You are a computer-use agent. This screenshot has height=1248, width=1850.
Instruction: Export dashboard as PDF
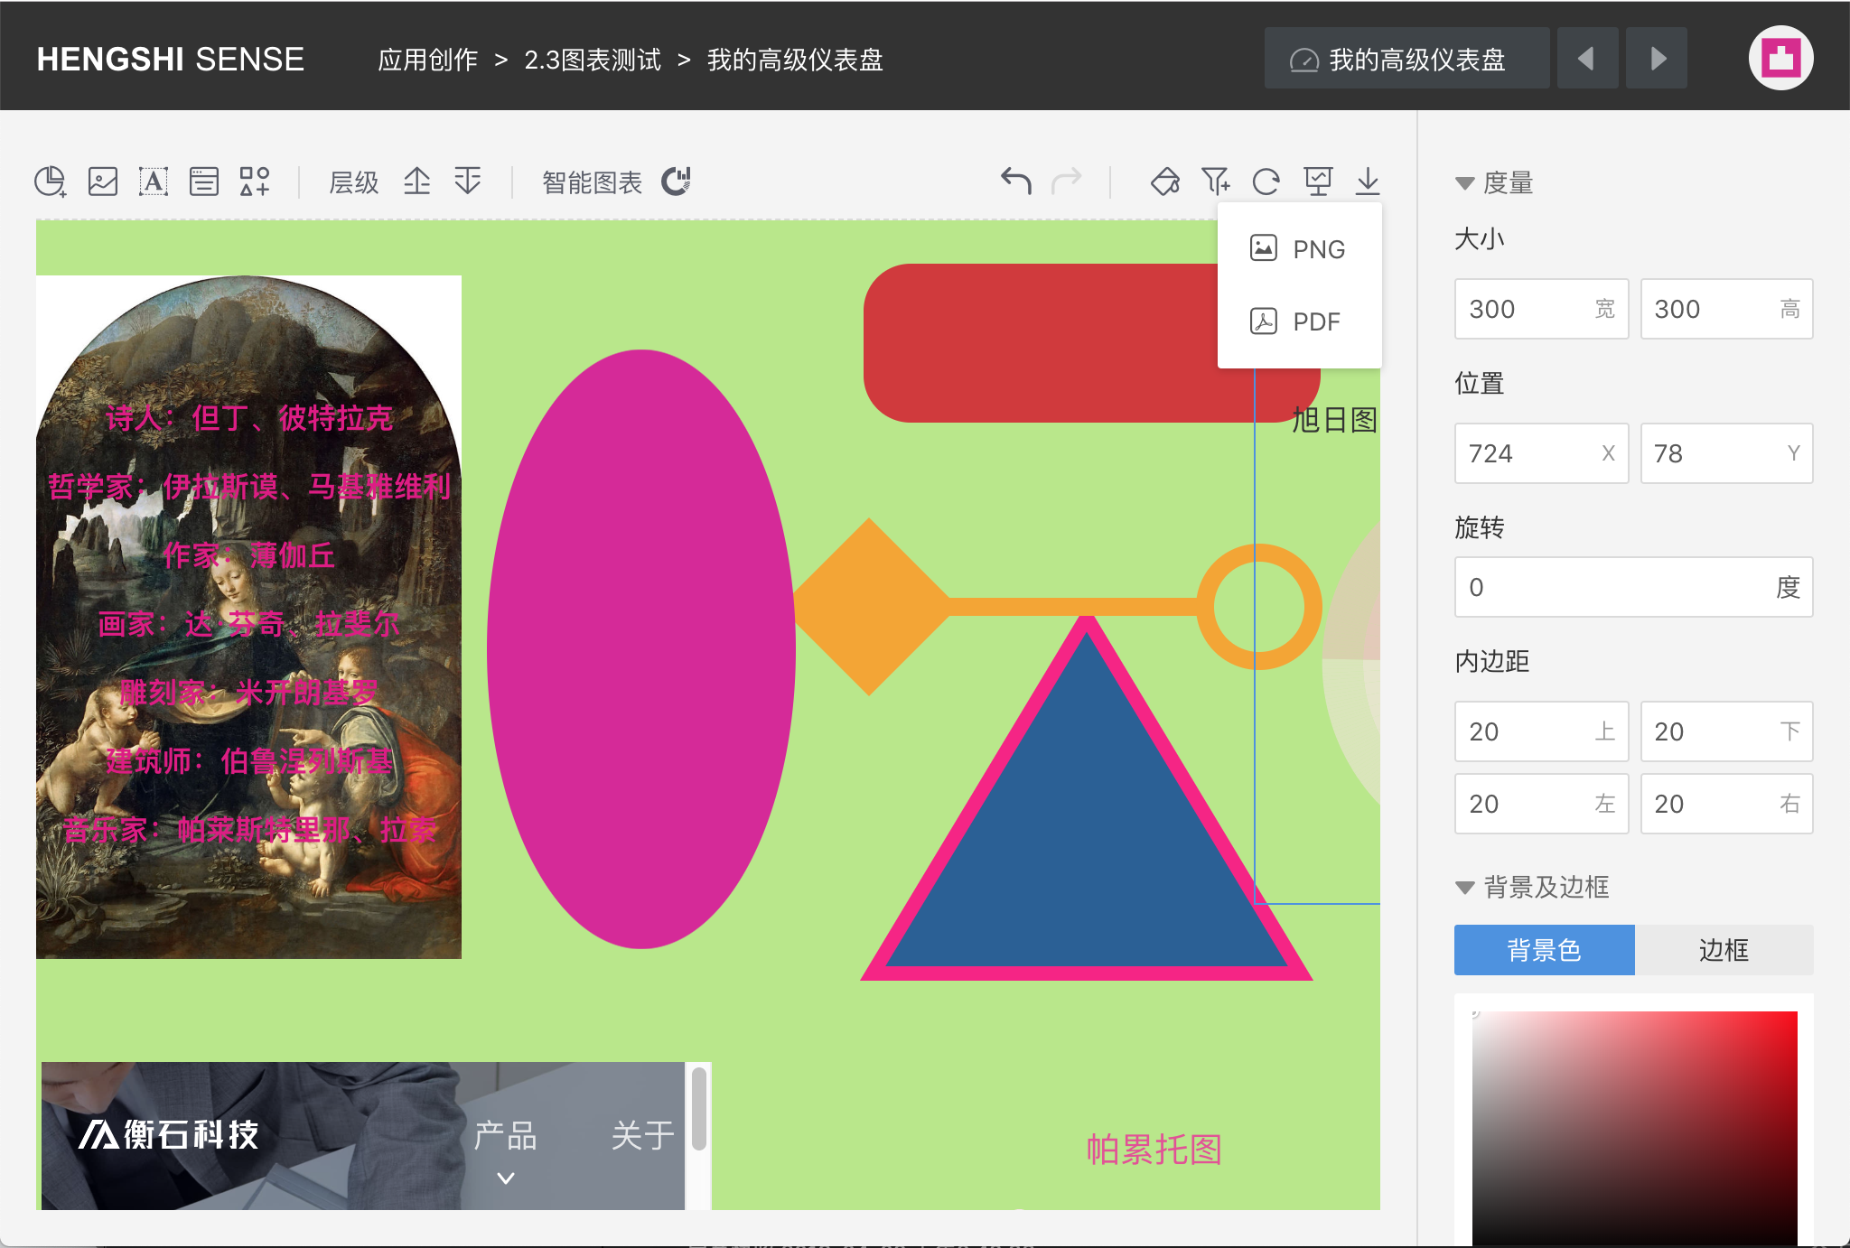pos(1299,321)
